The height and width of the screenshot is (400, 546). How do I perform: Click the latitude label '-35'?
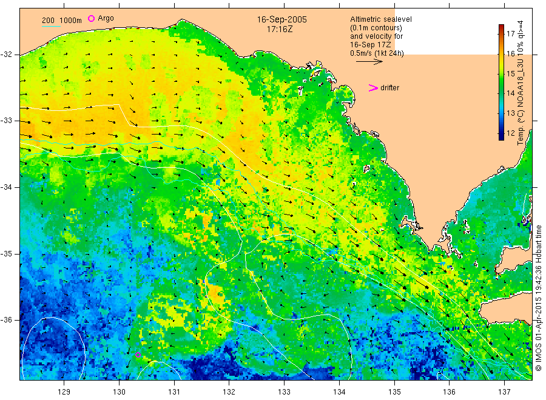6,254
